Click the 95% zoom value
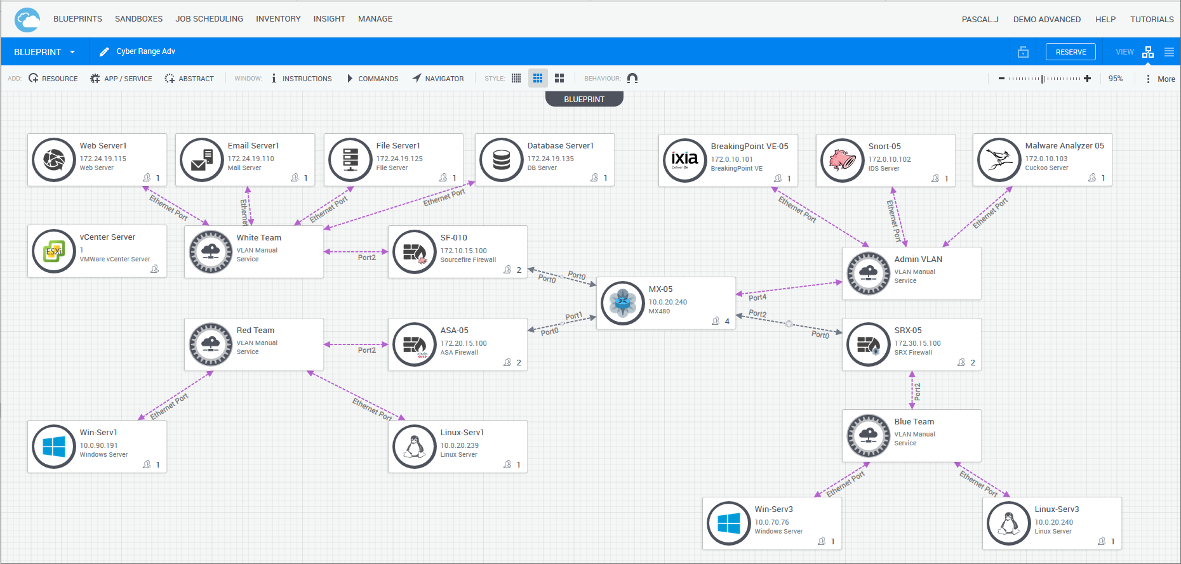1181x564 pixels. (x=1116, y=79)
